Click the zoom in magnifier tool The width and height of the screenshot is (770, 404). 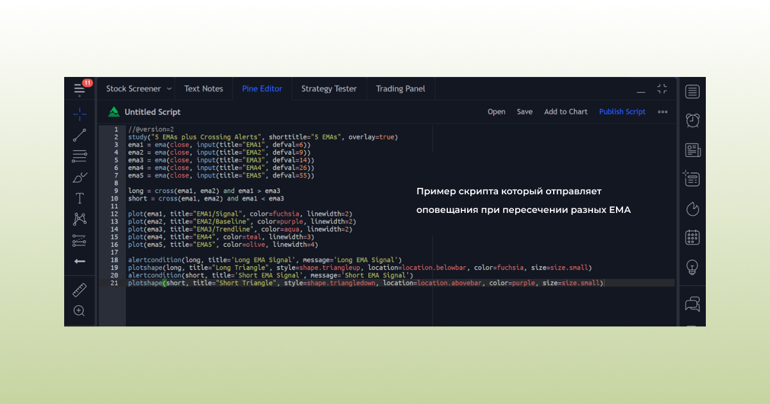tap(80, 310)
